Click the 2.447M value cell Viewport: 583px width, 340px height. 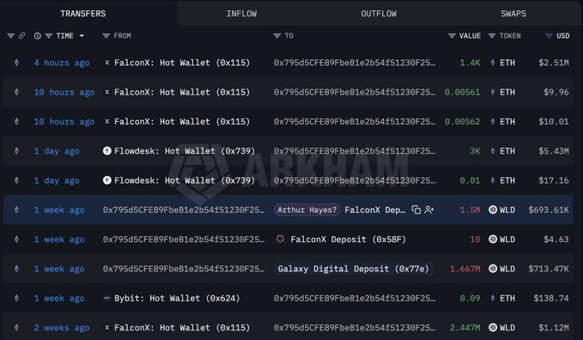coord(465,328)
